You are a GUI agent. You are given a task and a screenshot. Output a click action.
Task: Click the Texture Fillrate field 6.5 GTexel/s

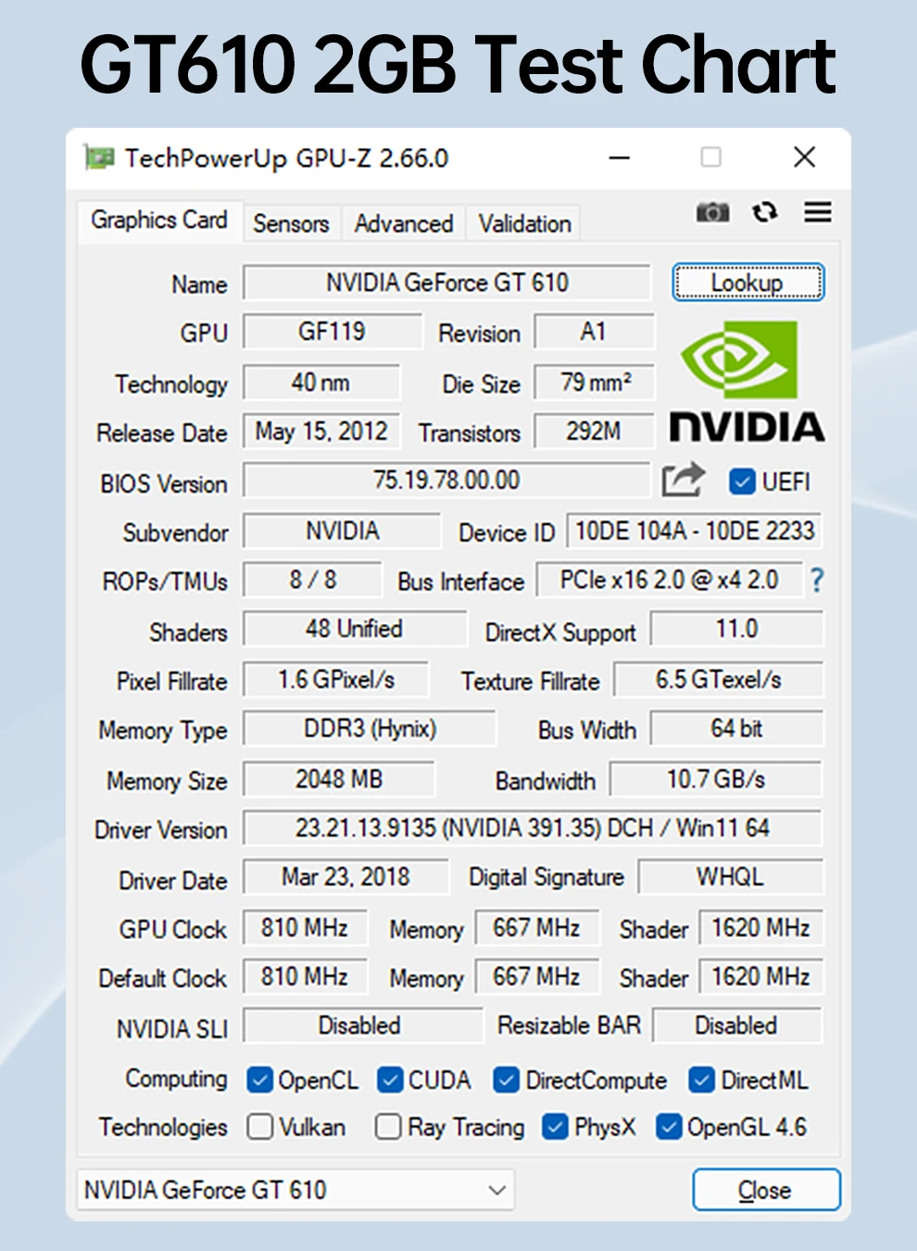coord(719,680)
